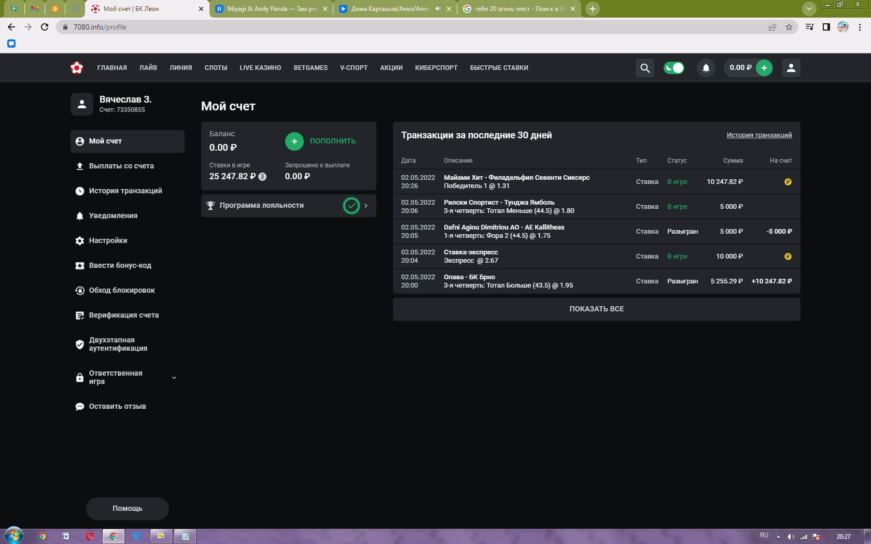
Task: Go to Уведомления in sidebar
Action: tap(128, 216)
